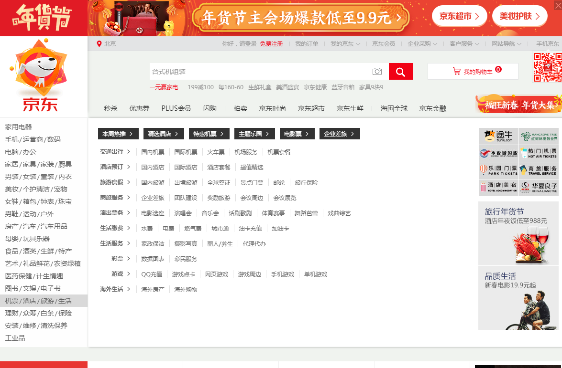Click 火车票 link
The image size is (562, 368).
[x=216, y=152]
